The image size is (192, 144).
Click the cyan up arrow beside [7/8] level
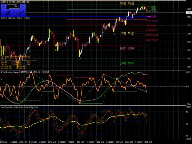pyautogui.click(x=103, y=33)
